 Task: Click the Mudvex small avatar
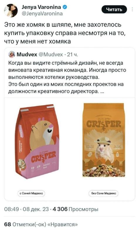click(x=12, y=55)
